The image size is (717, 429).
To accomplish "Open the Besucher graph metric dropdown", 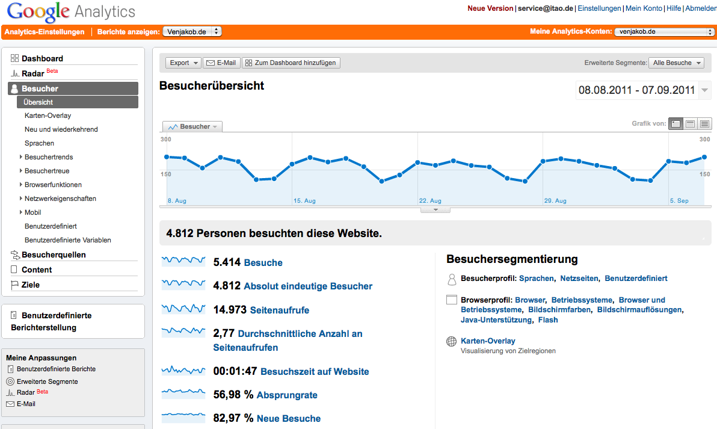I will [192, 127].
